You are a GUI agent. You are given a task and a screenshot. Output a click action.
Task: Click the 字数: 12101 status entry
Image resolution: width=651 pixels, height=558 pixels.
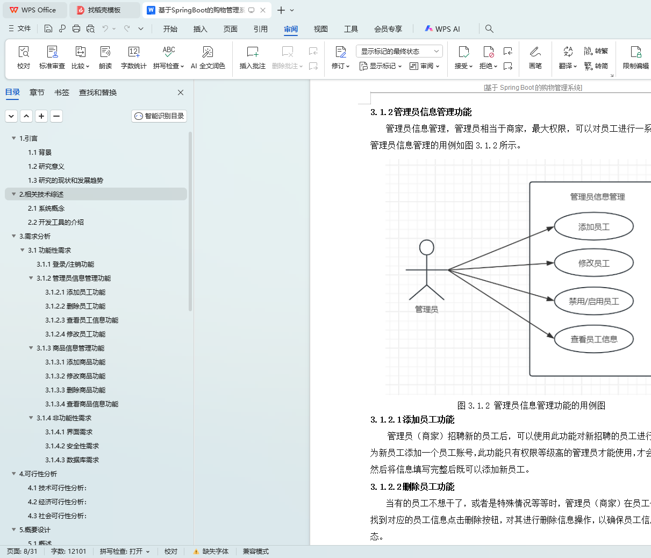pyautogui.click(x=68, y=552)
